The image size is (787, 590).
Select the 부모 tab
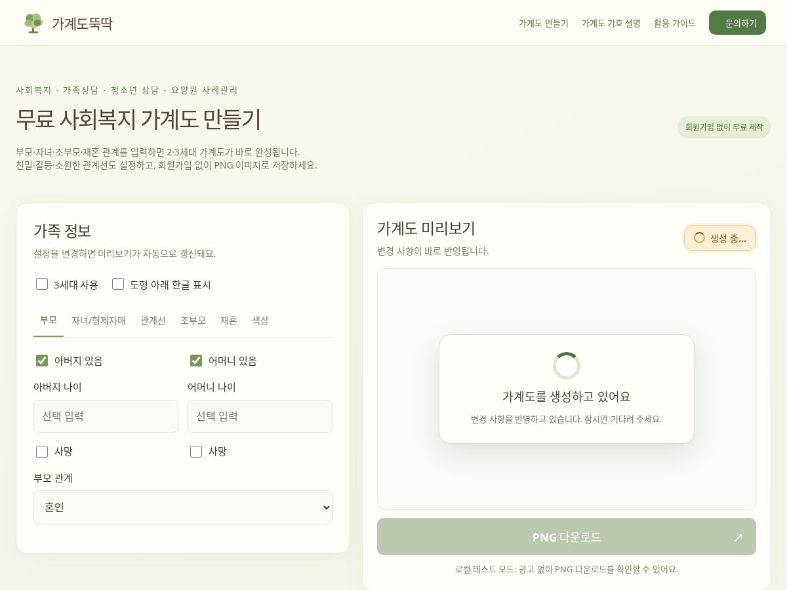point(49,321)
